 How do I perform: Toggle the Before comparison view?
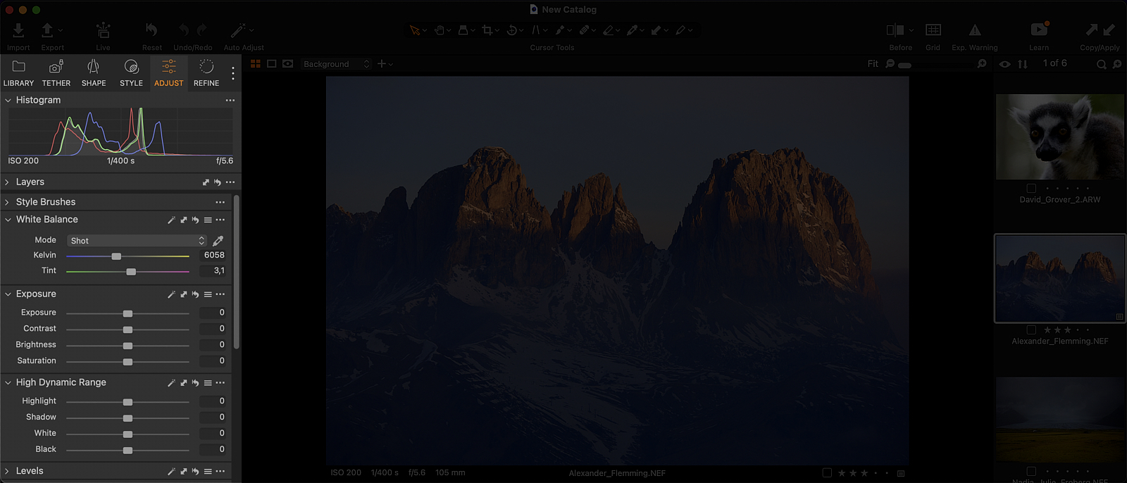pyautogui.click(x=895, y=30)
